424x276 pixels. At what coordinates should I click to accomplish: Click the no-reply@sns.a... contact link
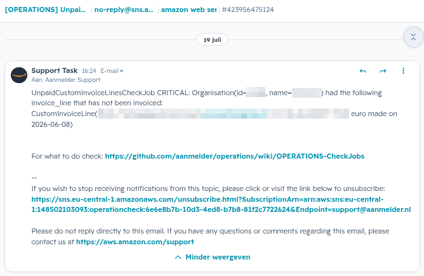[124, 10]
